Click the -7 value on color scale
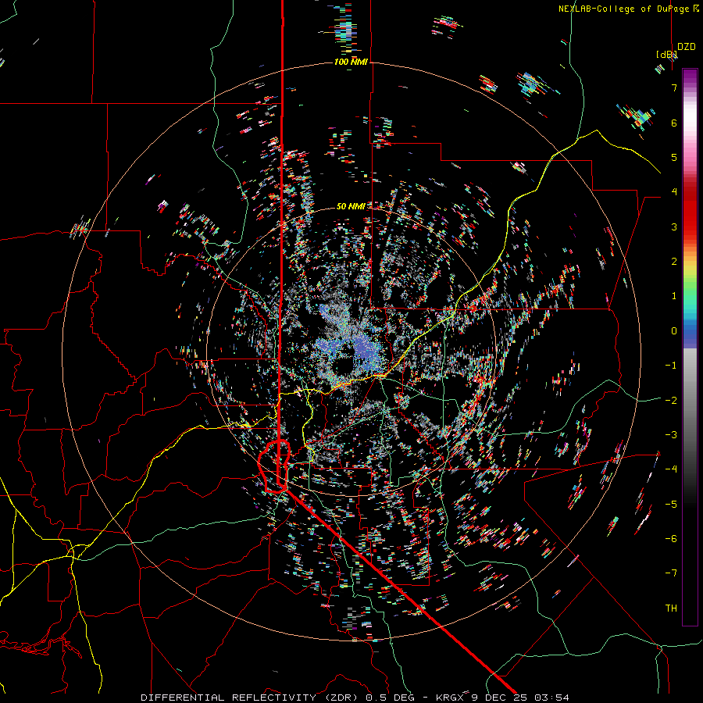This screenshot has height=703, width=703. (671, 573)
